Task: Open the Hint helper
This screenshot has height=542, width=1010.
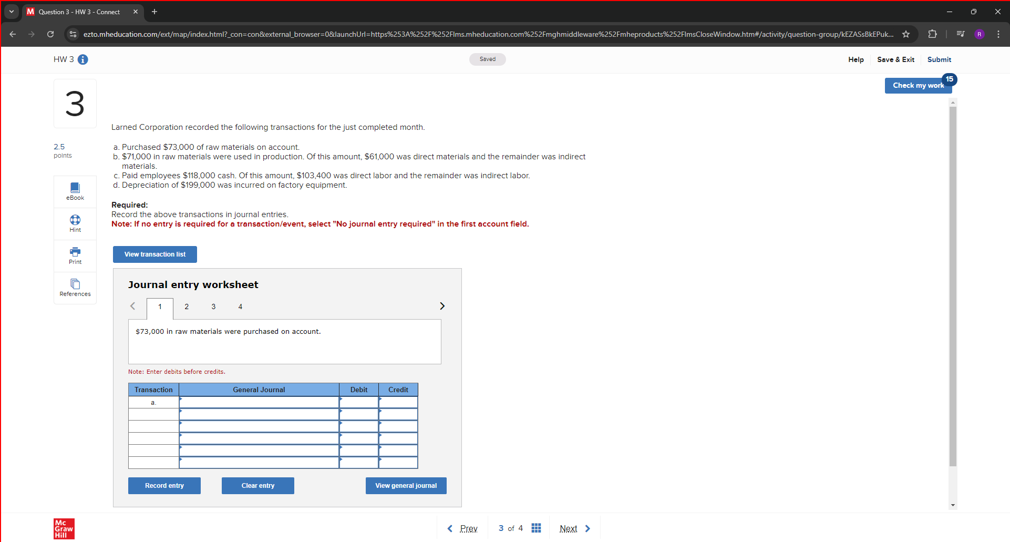Action: click(x=75, y=223)
